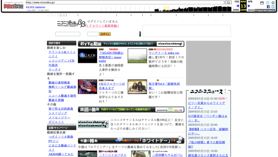Jump to year 2010 captures
The height and width of the screenshot is (157, 278).
[x=251, y=10]
